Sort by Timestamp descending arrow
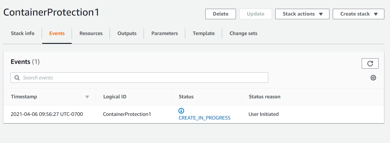 pyautogui.click(x=87, y=97)
